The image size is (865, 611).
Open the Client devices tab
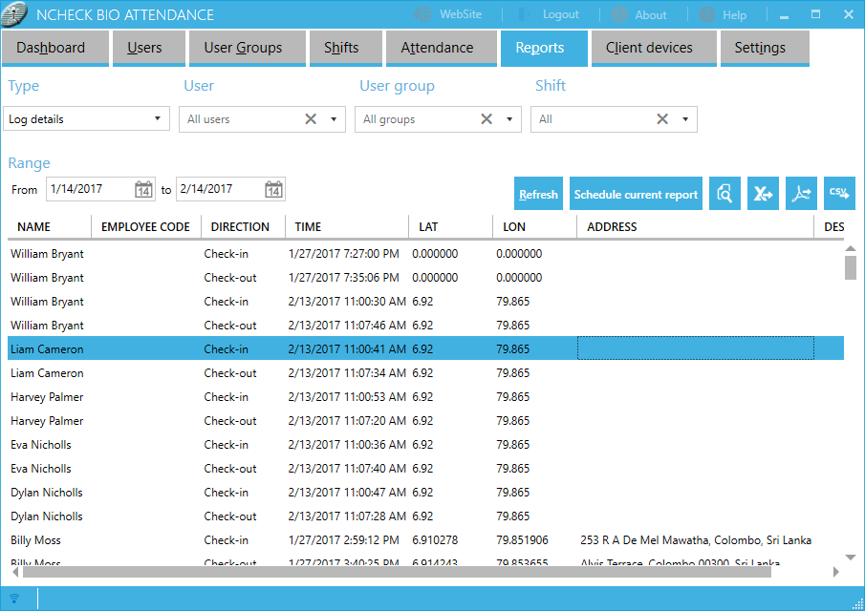pyautogui.click(x=649, y=48)
